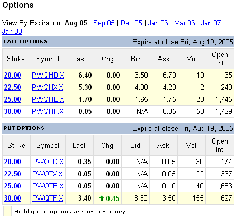Open put symbol PWQTD.X

[48, 162]
